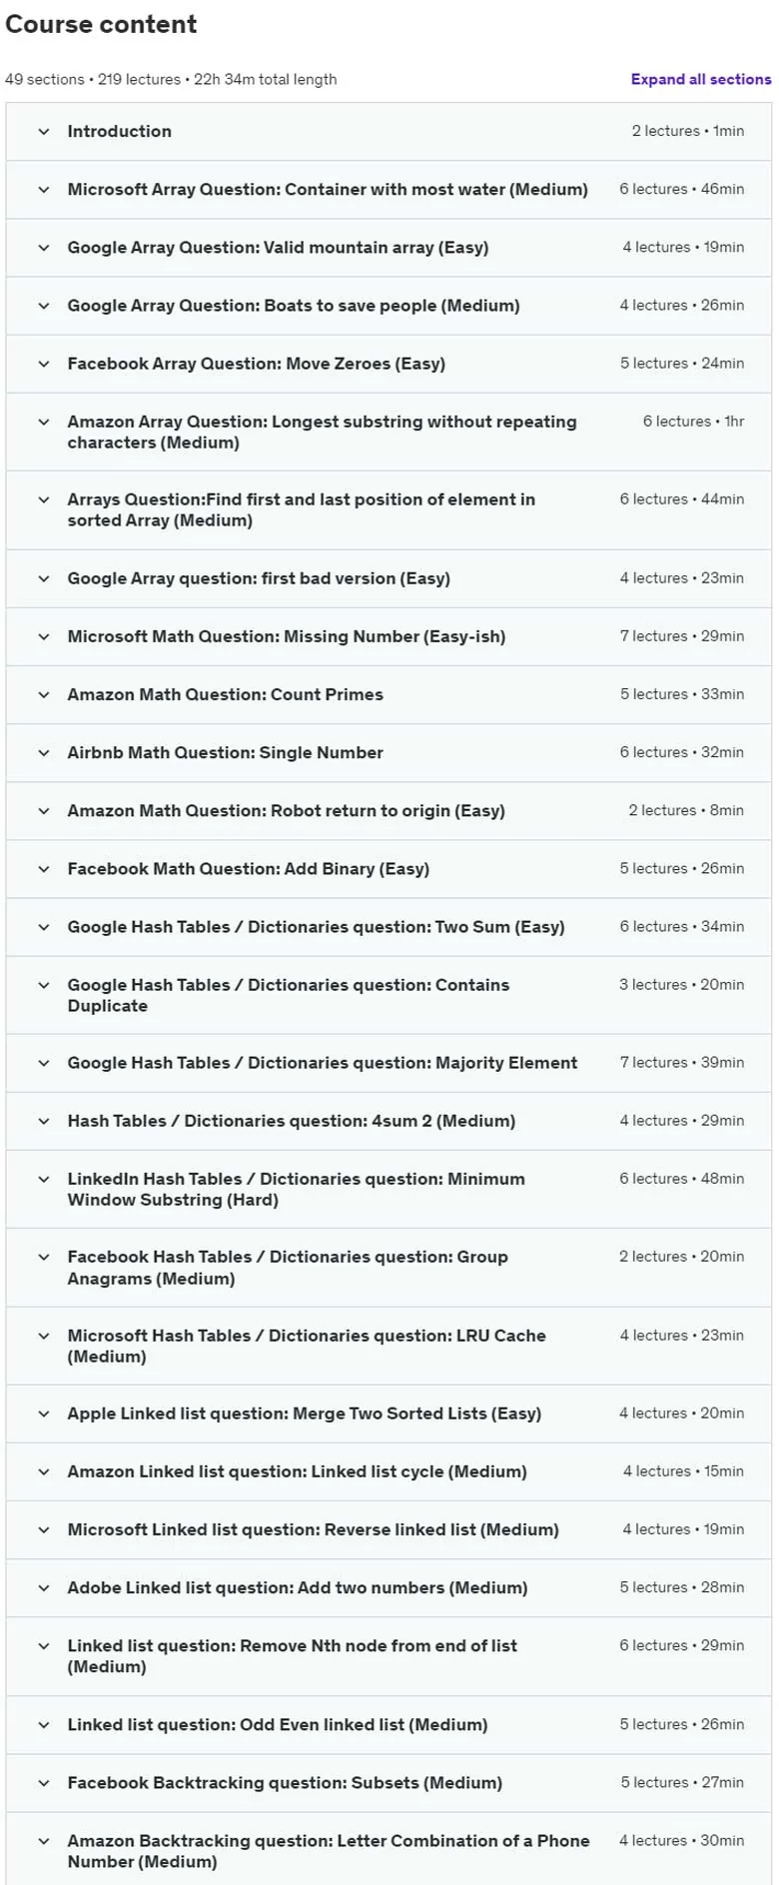
Task: Expand chevron beside Count Primes
Action: [x=44, y=694]
